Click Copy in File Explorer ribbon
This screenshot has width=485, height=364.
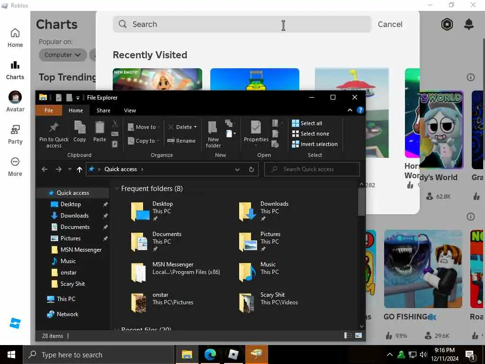[80, 131]
